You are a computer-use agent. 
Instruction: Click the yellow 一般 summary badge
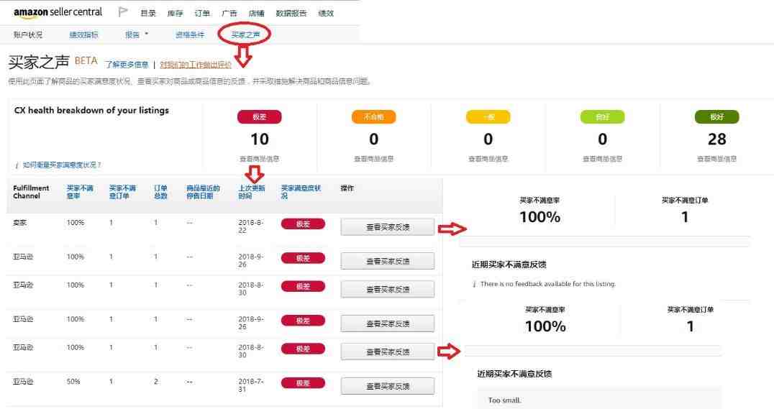tap(488, 117)
